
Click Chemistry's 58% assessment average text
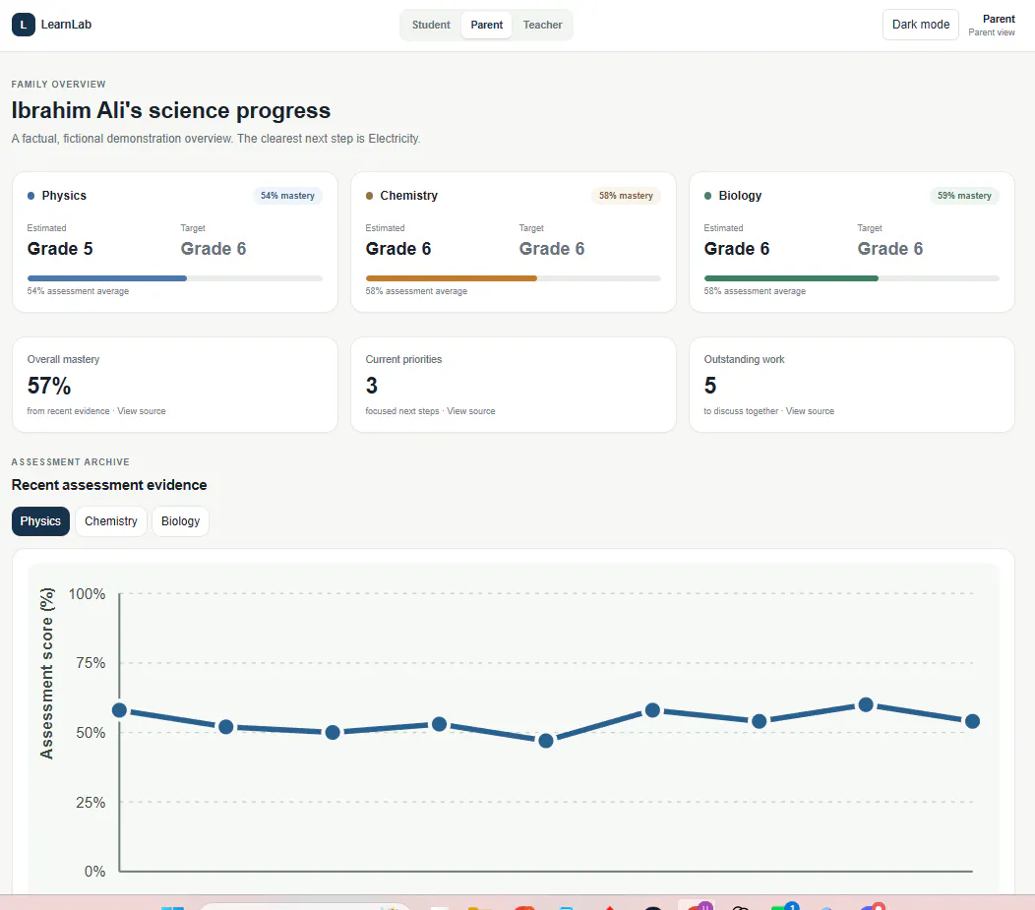[416, 291]
